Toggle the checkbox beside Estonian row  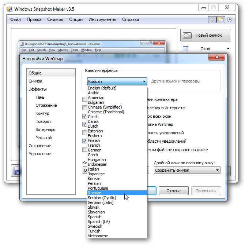[x=84, y=133]
